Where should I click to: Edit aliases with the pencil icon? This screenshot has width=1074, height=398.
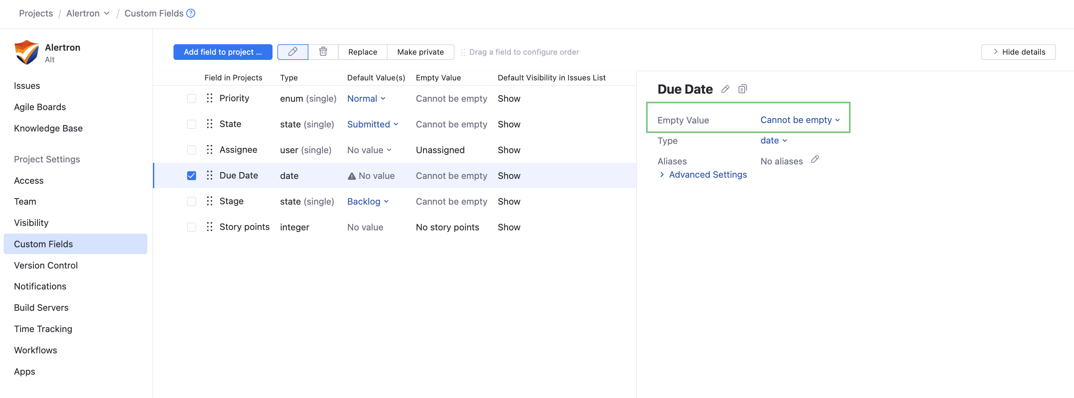tap(815, 160)
